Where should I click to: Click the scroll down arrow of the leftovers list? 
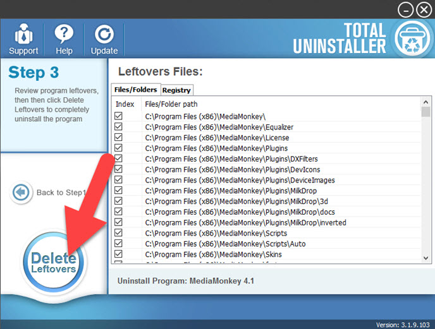pyautogui.click(x=426, y=258)
